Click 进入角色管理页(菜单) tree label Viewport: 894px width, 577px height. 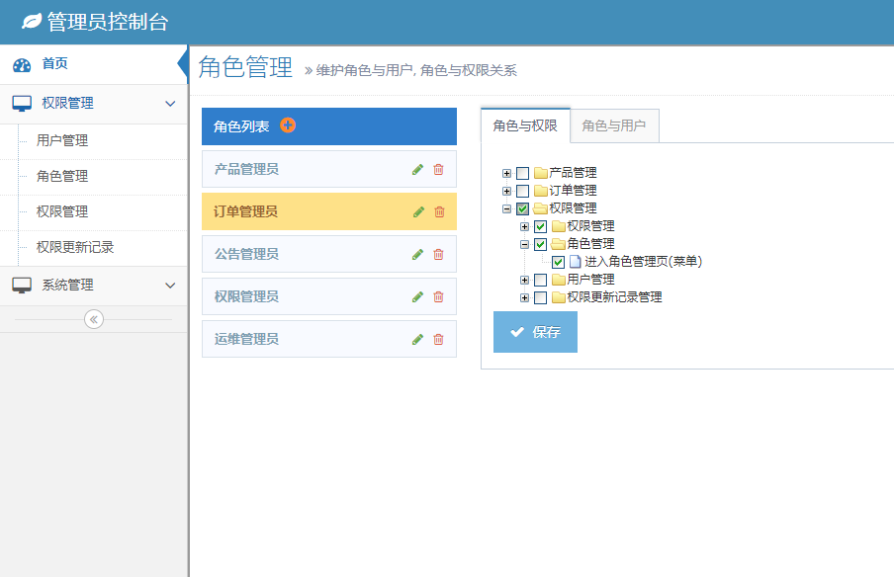(x=643, y=262)
